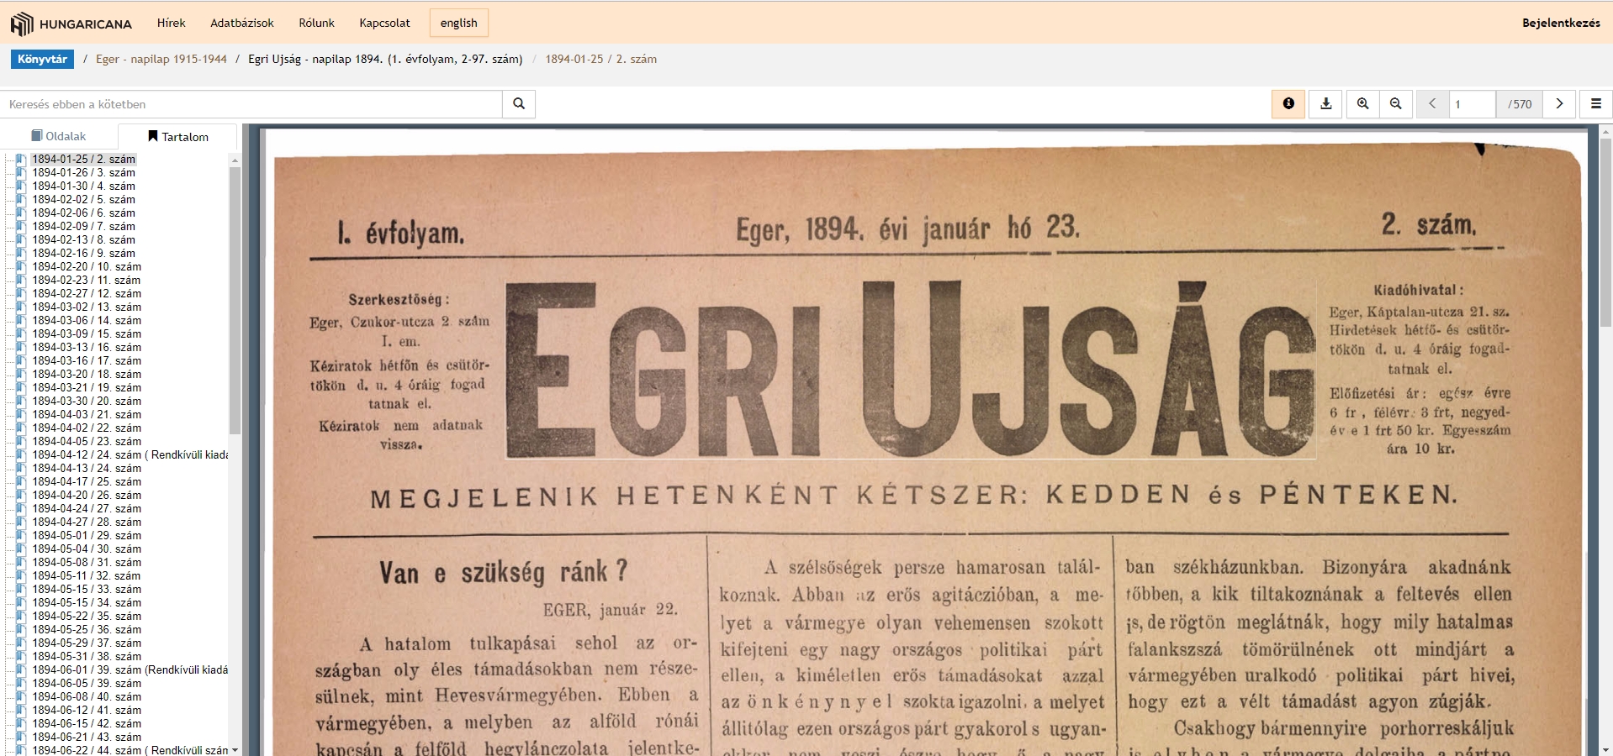The height and width of the screenshot is (756, 1613).
Task: Zoom out of the newspaper page
Action: [x=1396, y=104]
